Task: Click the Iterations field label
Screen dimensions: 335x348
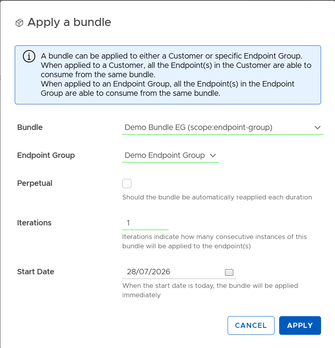Action: click(x=34, y=223)
